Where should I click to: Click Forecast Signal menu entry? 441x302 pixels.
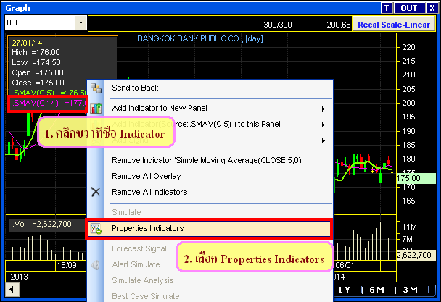click(x=139, y=248)
